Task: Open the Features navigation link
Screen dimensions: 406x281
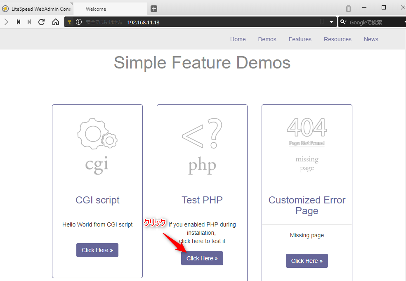Action: (x=300, y=39)
